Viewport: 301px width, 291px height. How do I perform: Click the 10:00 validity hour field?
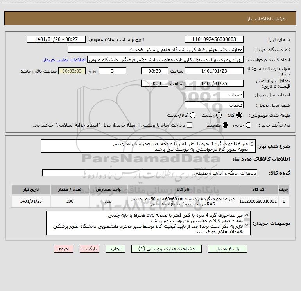(155, 83)
